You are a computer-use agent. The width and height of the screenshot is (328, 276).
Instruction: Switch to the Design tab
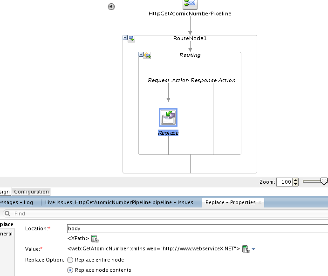(5, 192)
